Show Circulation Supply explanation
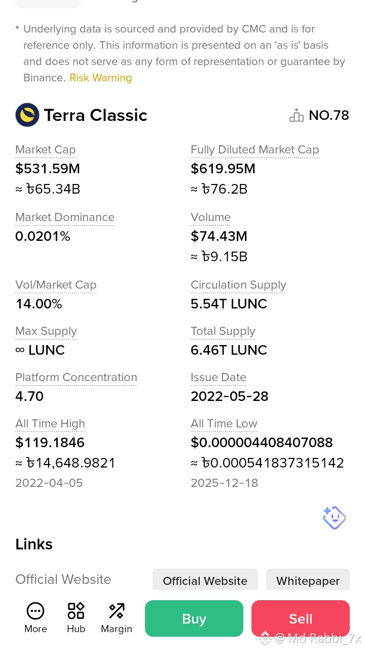 (238, 285)
